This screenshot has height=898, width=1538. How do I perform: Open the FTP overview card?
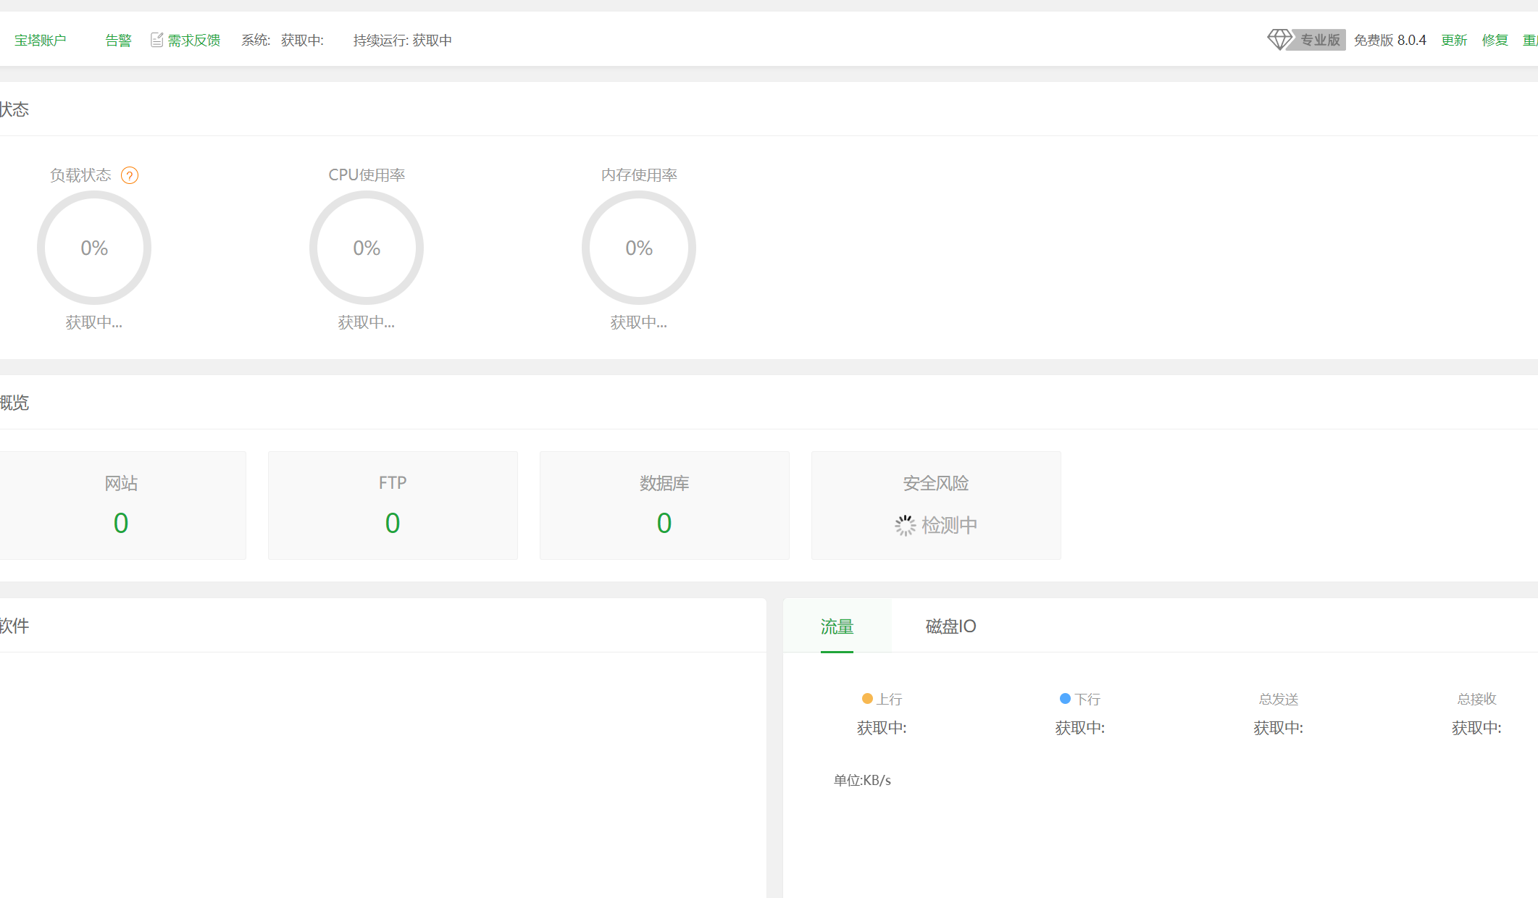(393, 505)
